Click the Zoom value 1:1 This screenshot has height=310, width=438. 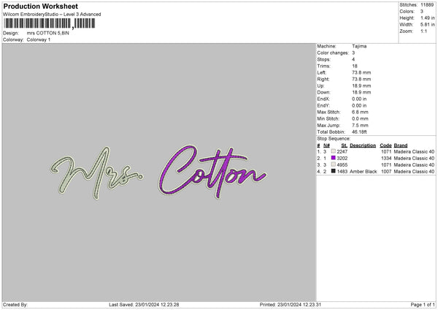[x=423, y=31]
